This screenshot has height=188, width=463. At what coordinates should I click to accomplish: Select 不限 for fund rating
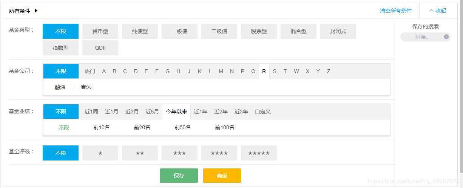60,153
